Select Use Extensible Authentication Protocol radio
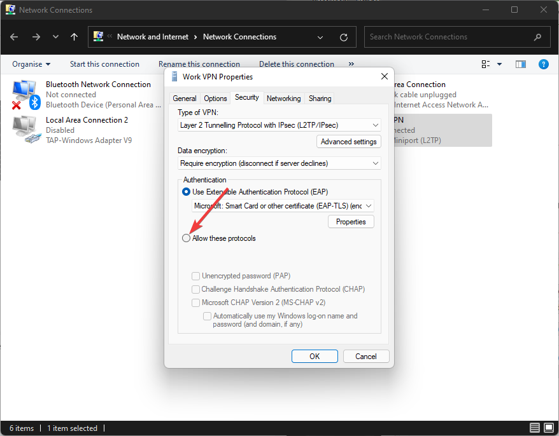 [187, 191]
